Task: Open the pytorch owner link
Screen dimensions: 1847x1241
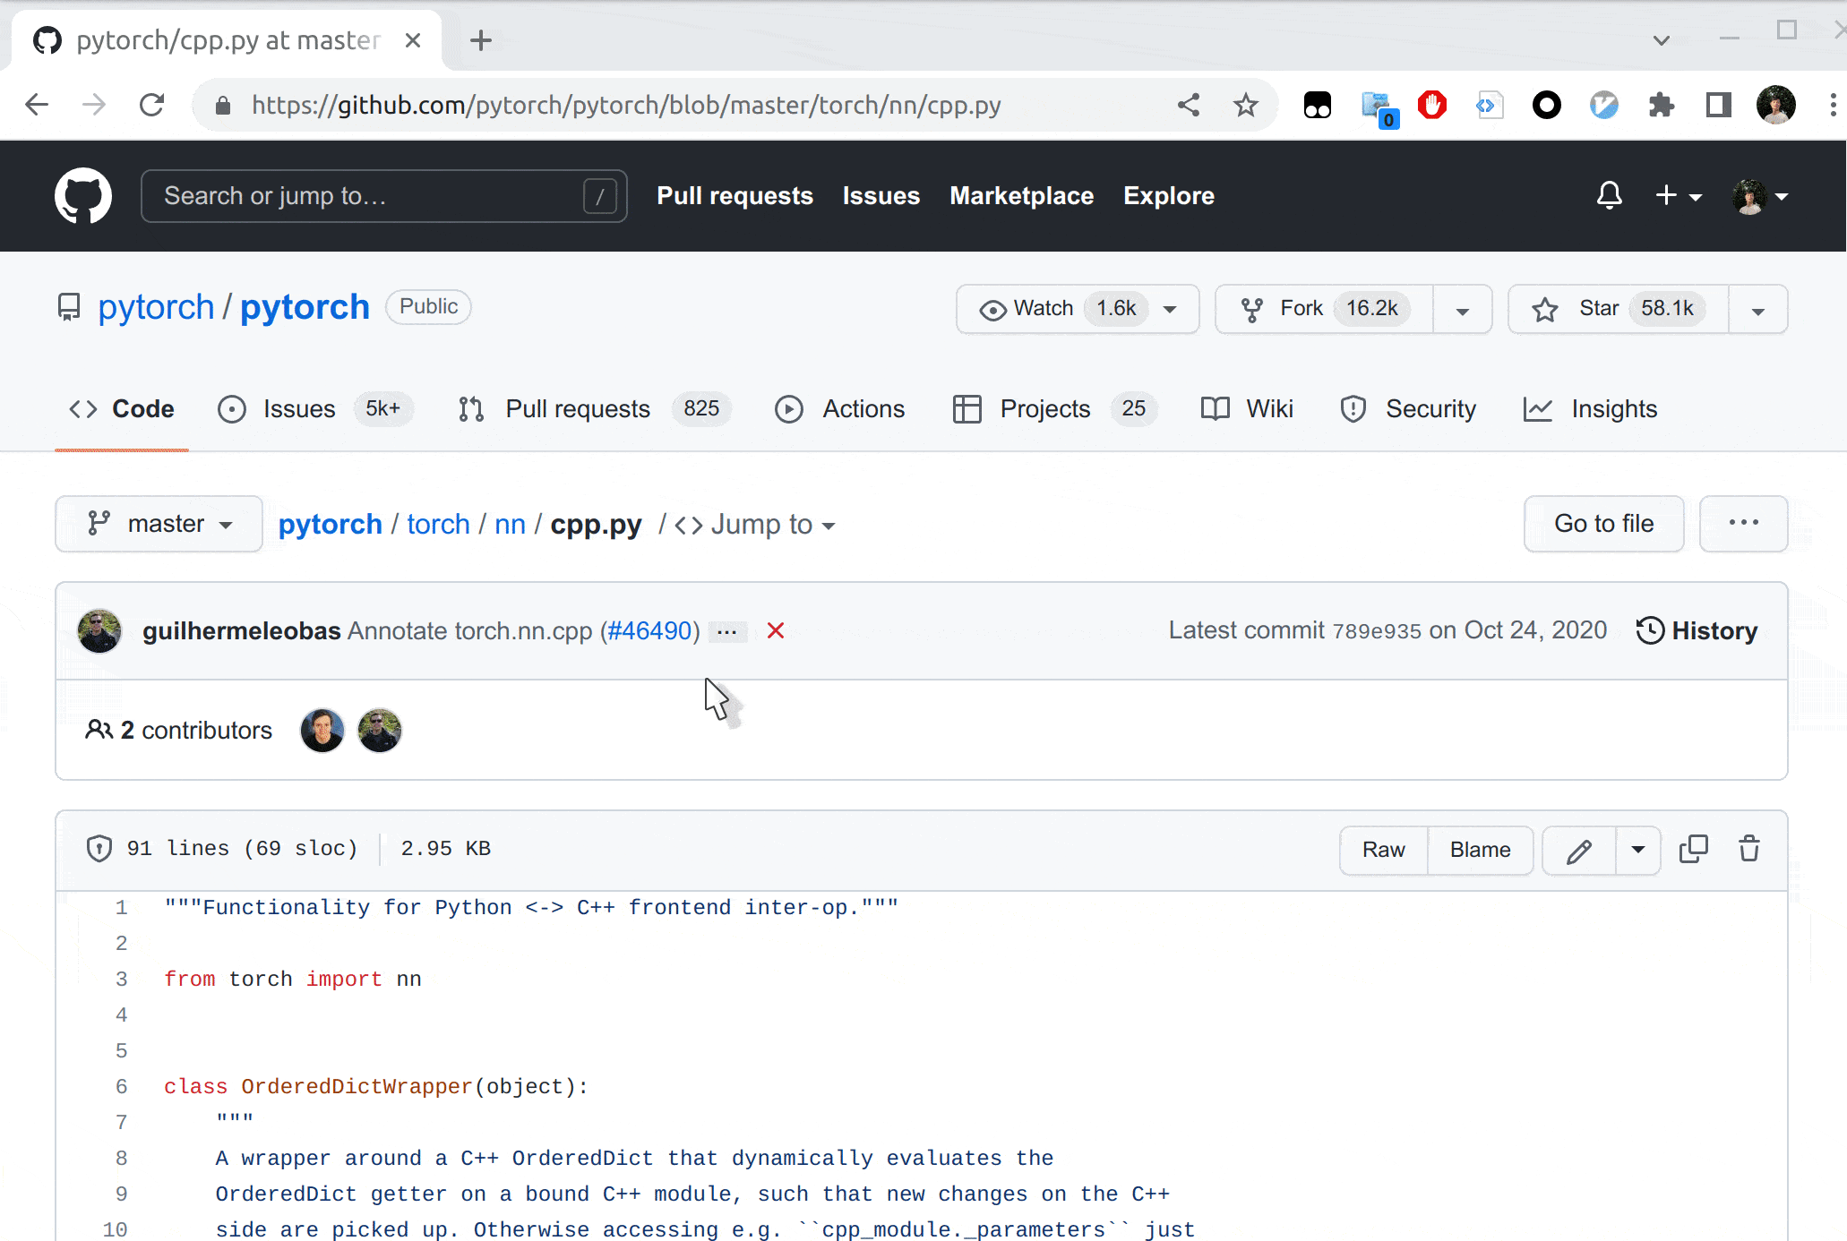Action: (x=156, y=307)
